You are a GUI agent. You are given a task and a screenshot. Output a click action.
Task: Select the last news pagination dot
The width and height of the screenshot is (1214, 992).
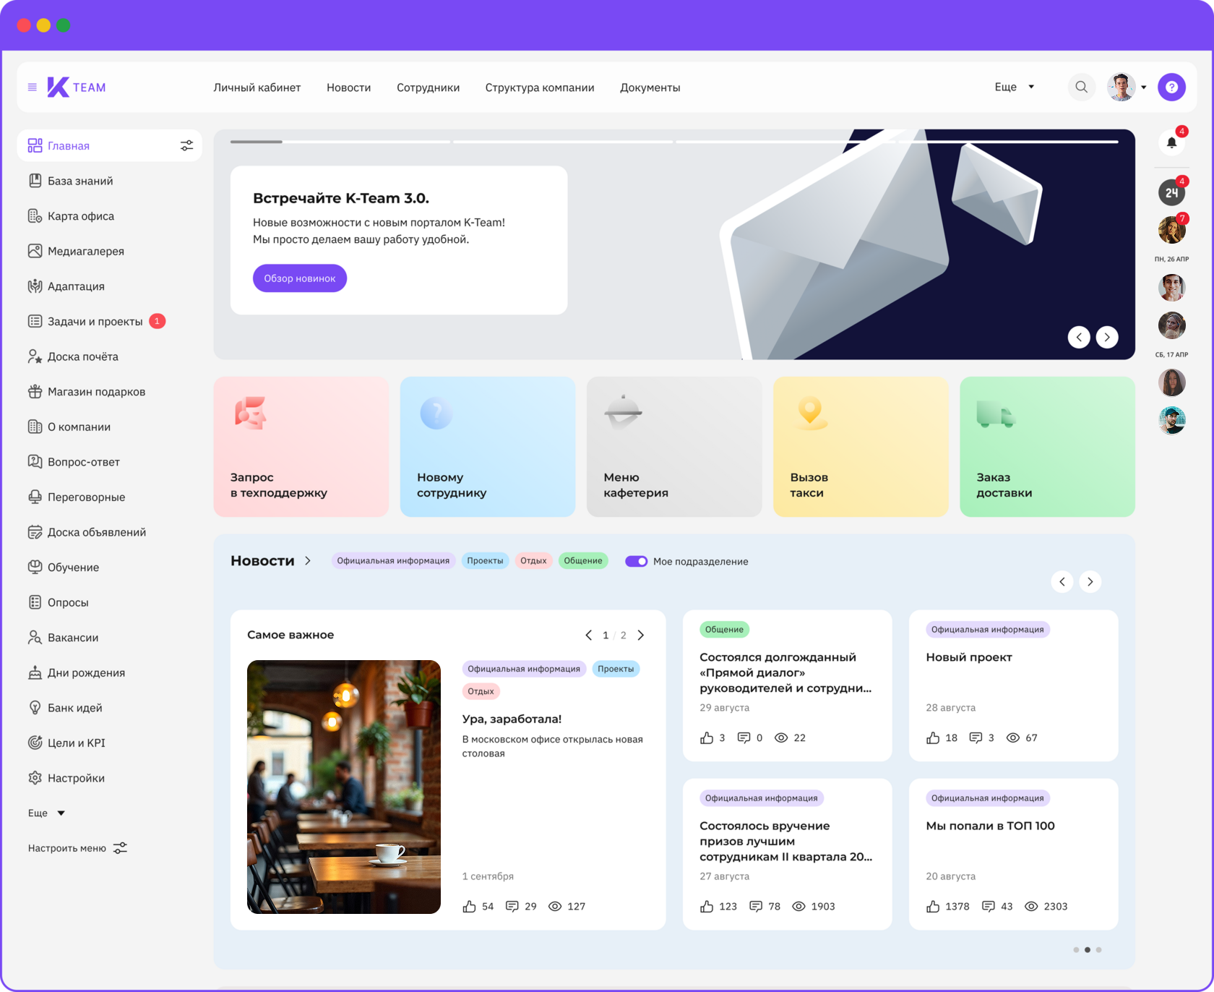coord(1098,950)
